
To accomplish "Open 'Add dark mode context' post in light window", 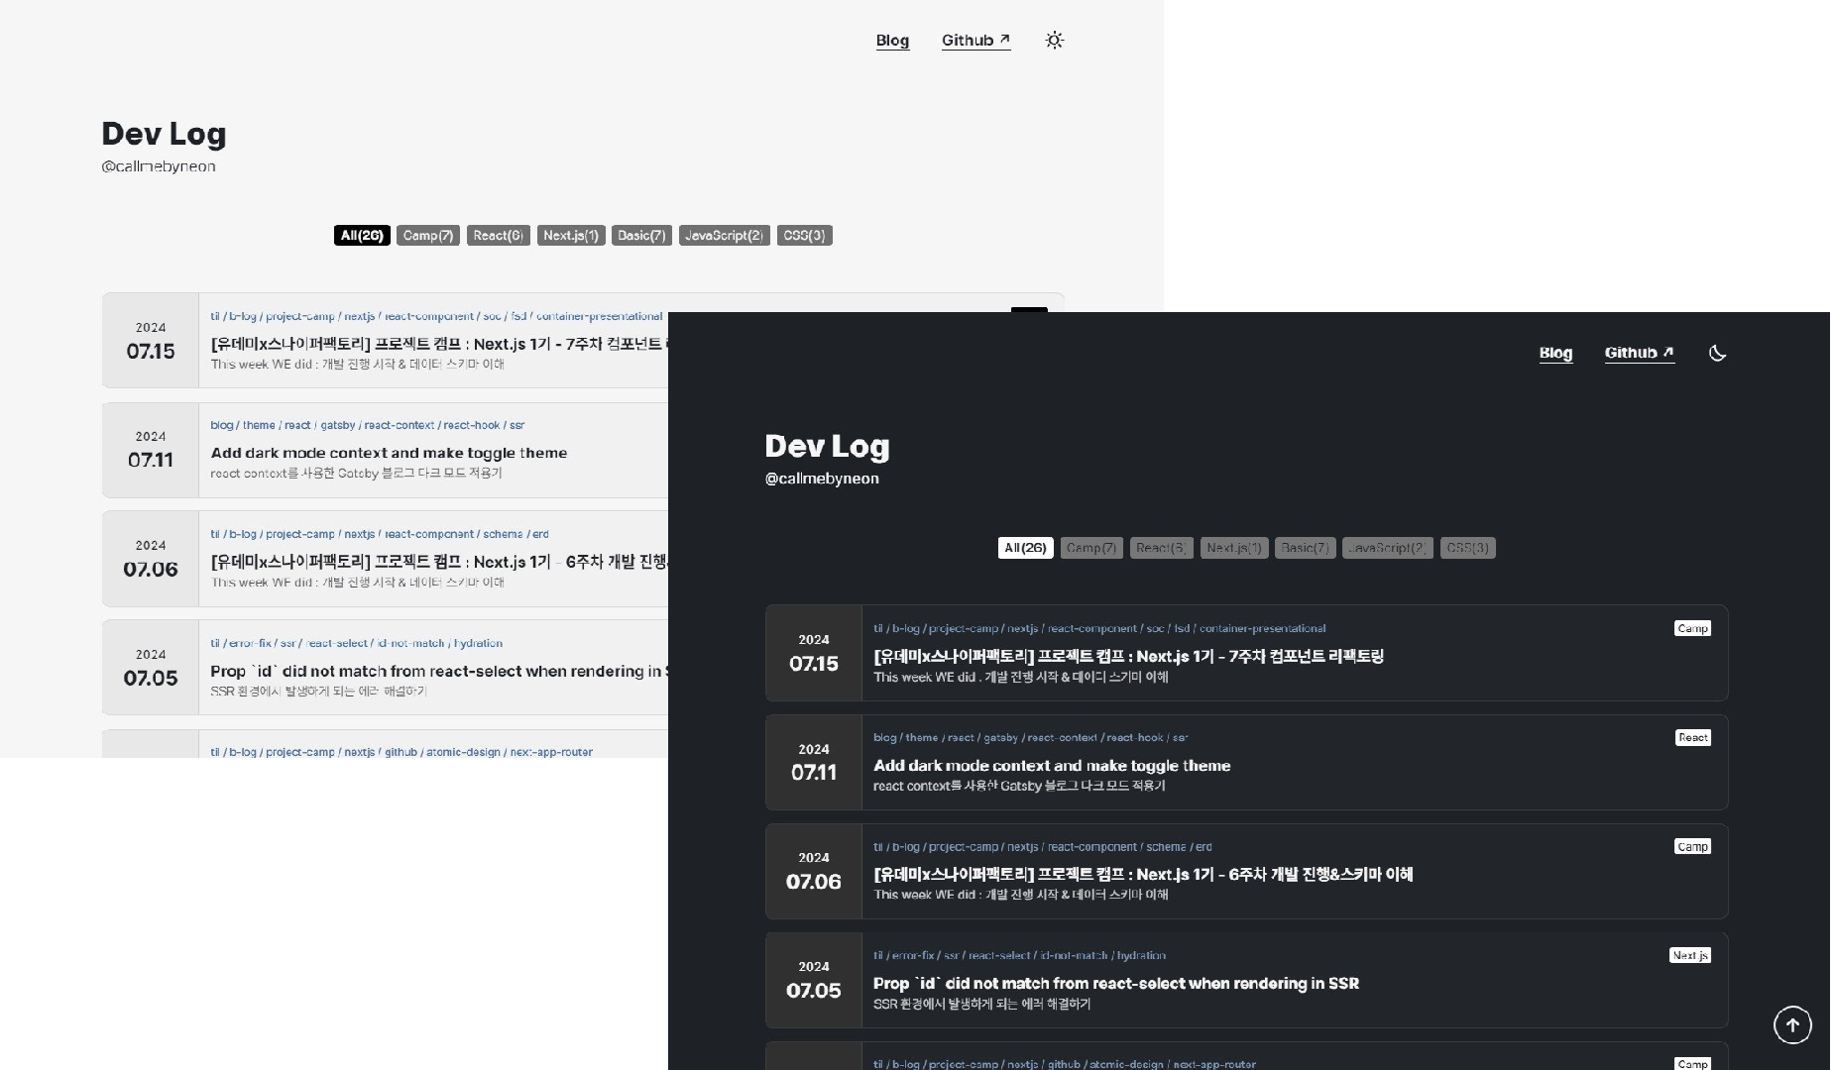I will [389, 453].
